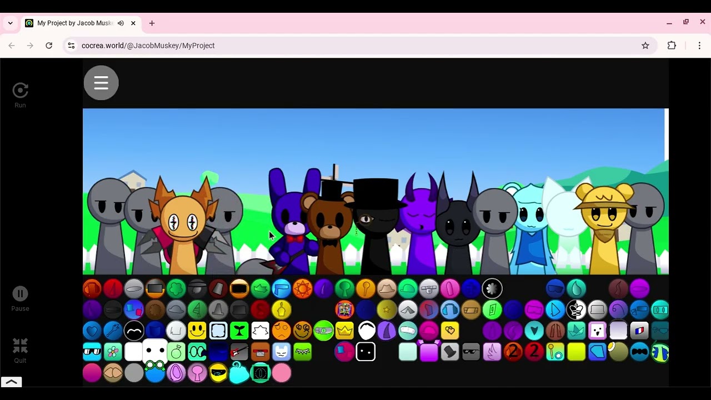Pick the plain gray circle swatch

click(x=134, y=373)
